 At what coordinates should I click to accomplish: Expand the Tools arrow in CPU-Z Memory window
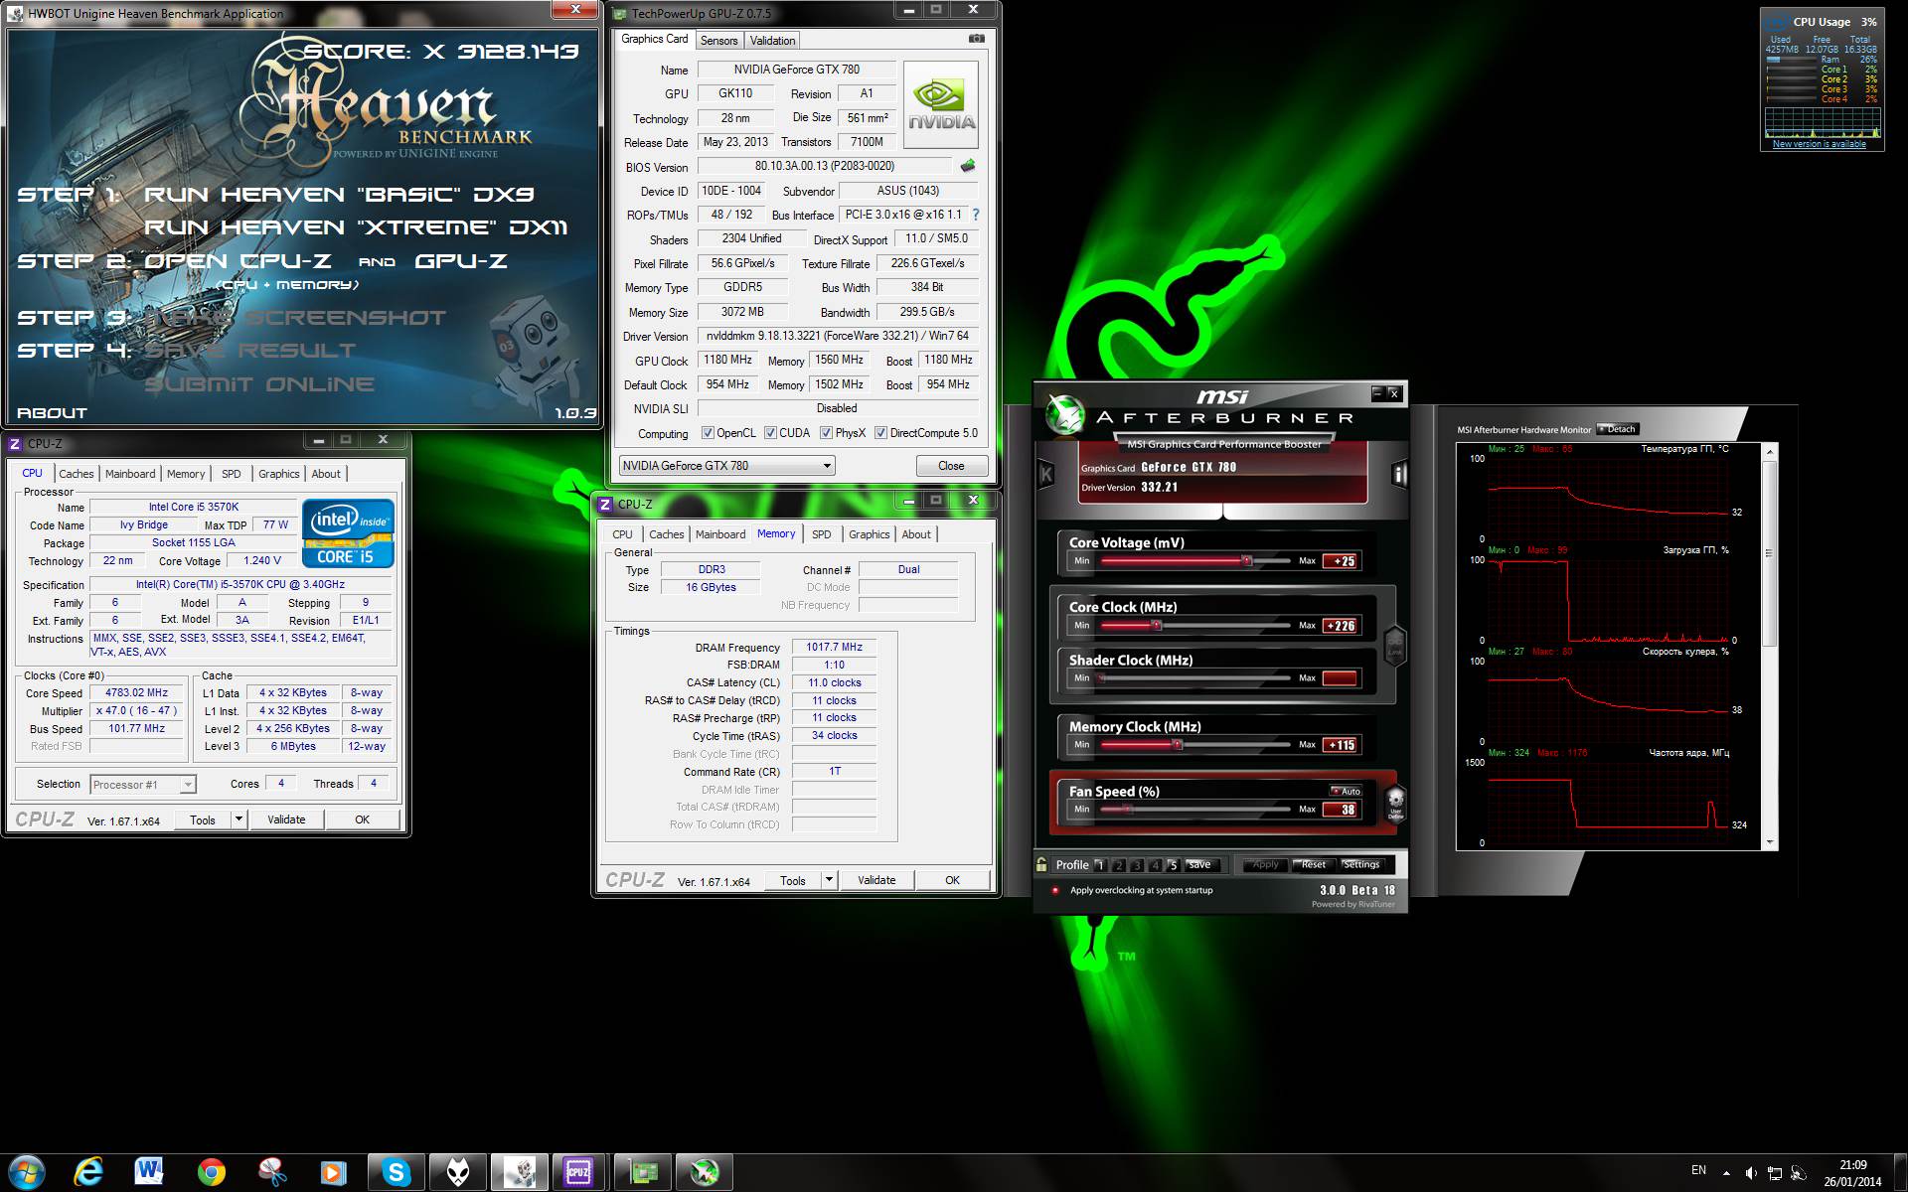[829, 880]
